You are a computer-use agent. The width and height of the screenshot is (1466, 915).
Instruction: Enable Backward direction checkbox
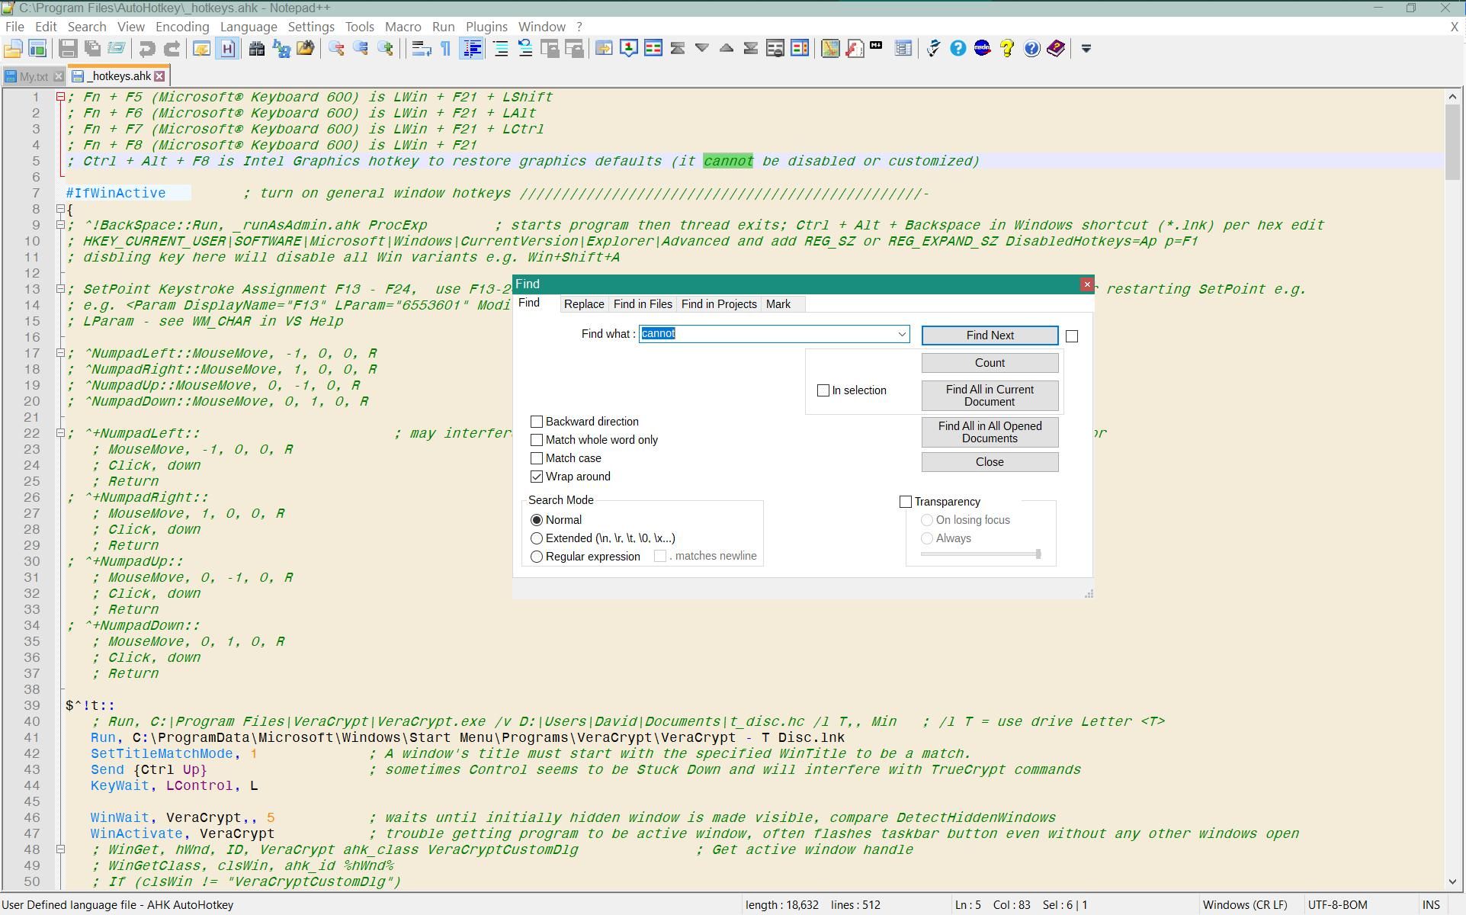point(537,422)
